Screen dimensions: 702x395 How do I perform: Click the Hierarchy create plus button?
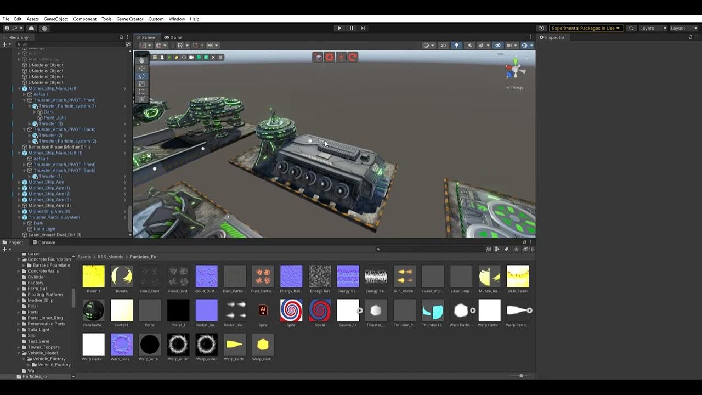pos(4,44)
